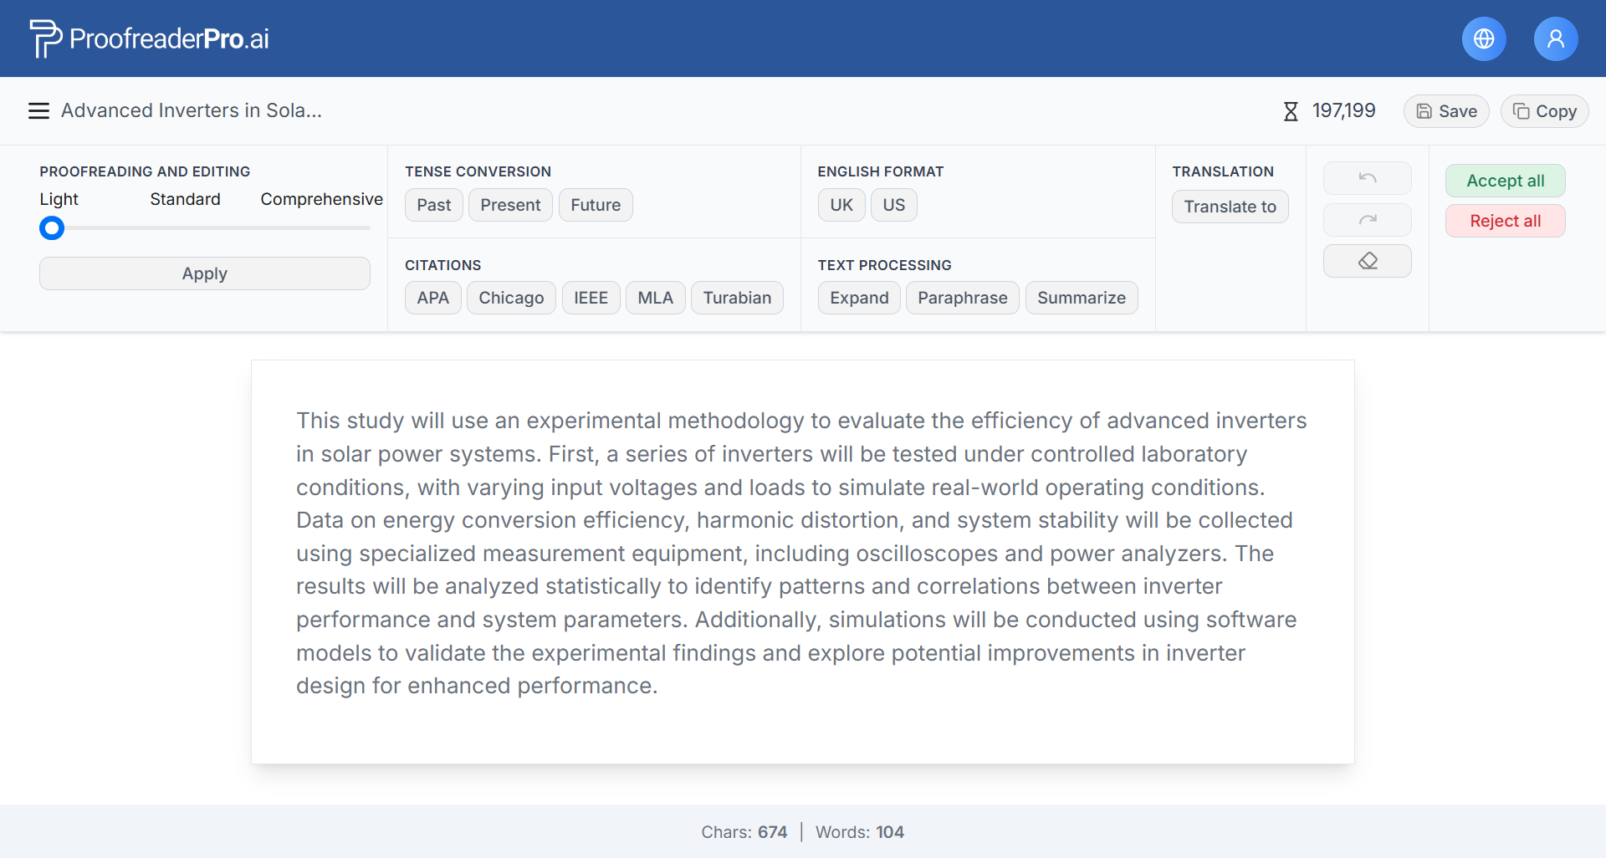Choose the Paraphrase text processing option

[x=962, y=298]
